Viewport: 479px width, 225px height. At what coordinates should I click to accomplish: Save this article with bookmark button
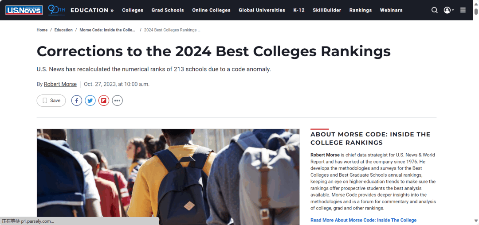51,101
